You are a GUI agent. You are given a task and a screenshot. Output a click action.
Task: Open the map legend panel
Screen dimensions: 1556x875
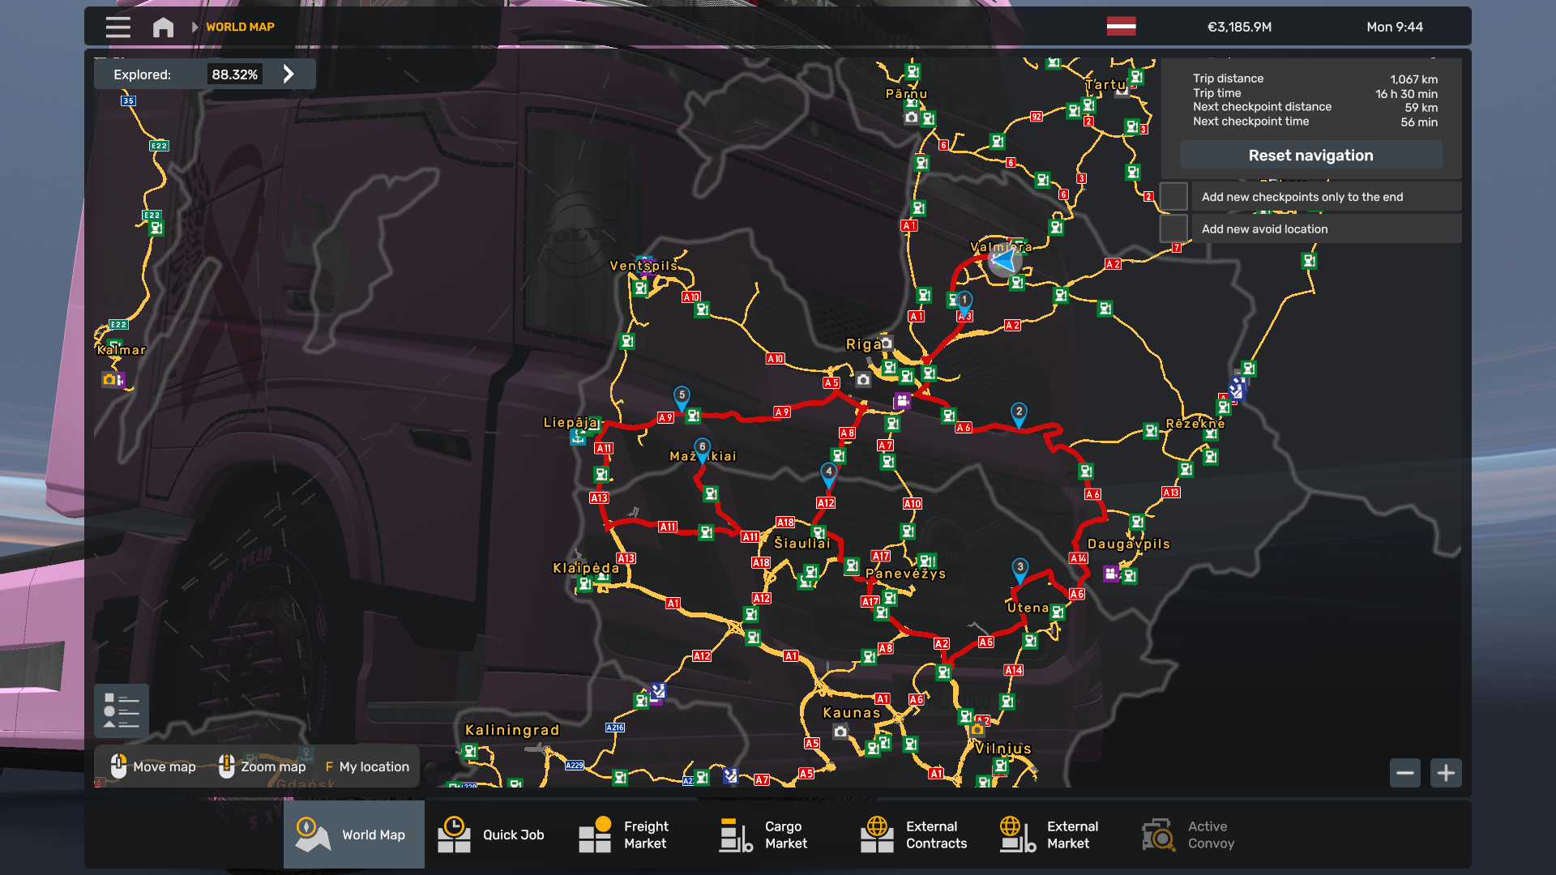(123, 711)
